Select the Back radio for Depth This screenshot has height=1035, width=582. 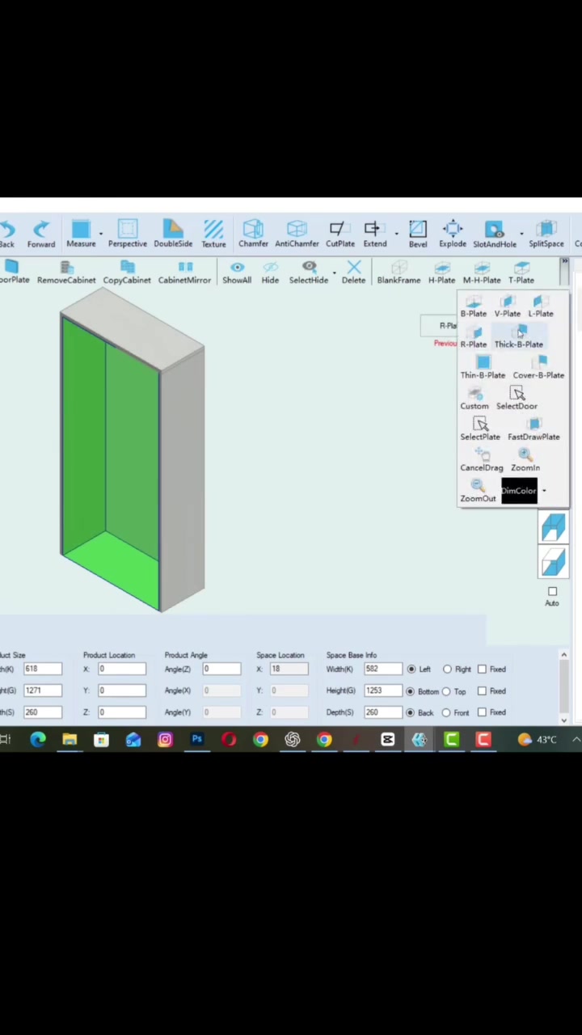pyautogui.click(x=411, y=712)
